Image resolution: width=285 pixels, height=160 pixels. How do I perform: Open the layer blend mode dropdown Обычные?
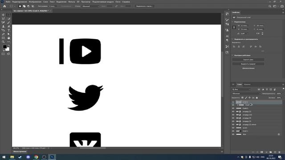coord(246,94)
